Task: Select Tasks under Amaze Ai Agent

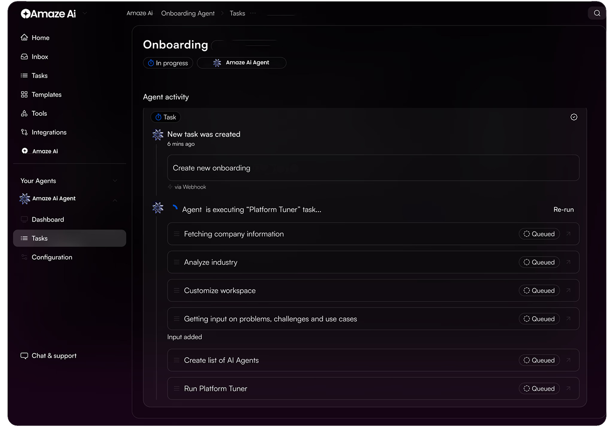Action: (x=69, y=238)
